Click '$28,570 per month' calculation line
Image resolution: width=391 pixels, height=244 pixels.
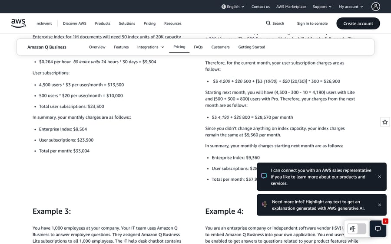(x=252, y=117)
